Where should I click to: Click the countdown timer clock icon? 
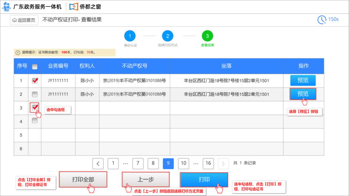point(322,20)
